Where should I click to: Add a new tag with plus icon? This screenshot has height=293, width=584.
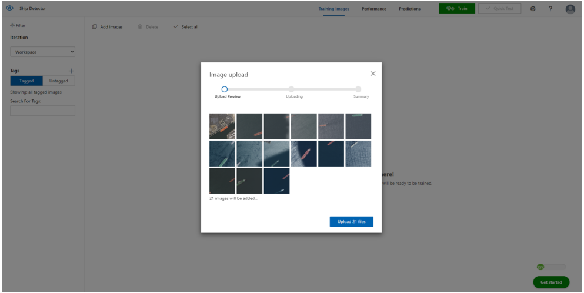[71, 71]
